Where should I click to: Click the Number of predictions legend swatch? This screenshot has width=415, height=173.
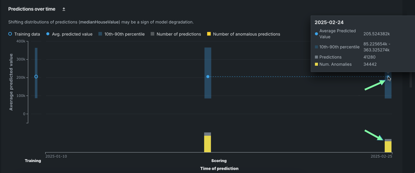click(x=152, y=34)
